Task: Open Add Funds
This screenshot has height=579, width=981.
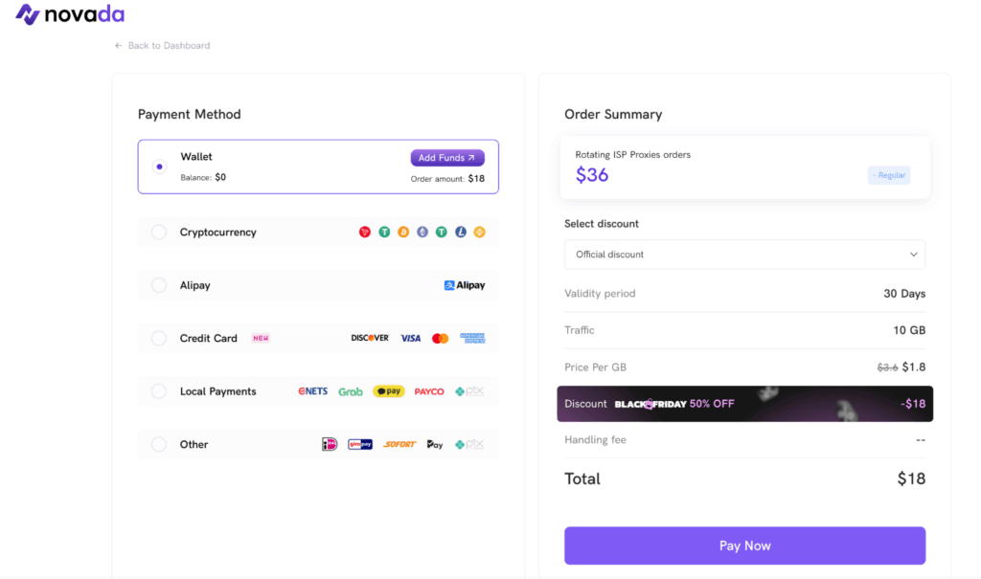Action: tap(447, 157)
